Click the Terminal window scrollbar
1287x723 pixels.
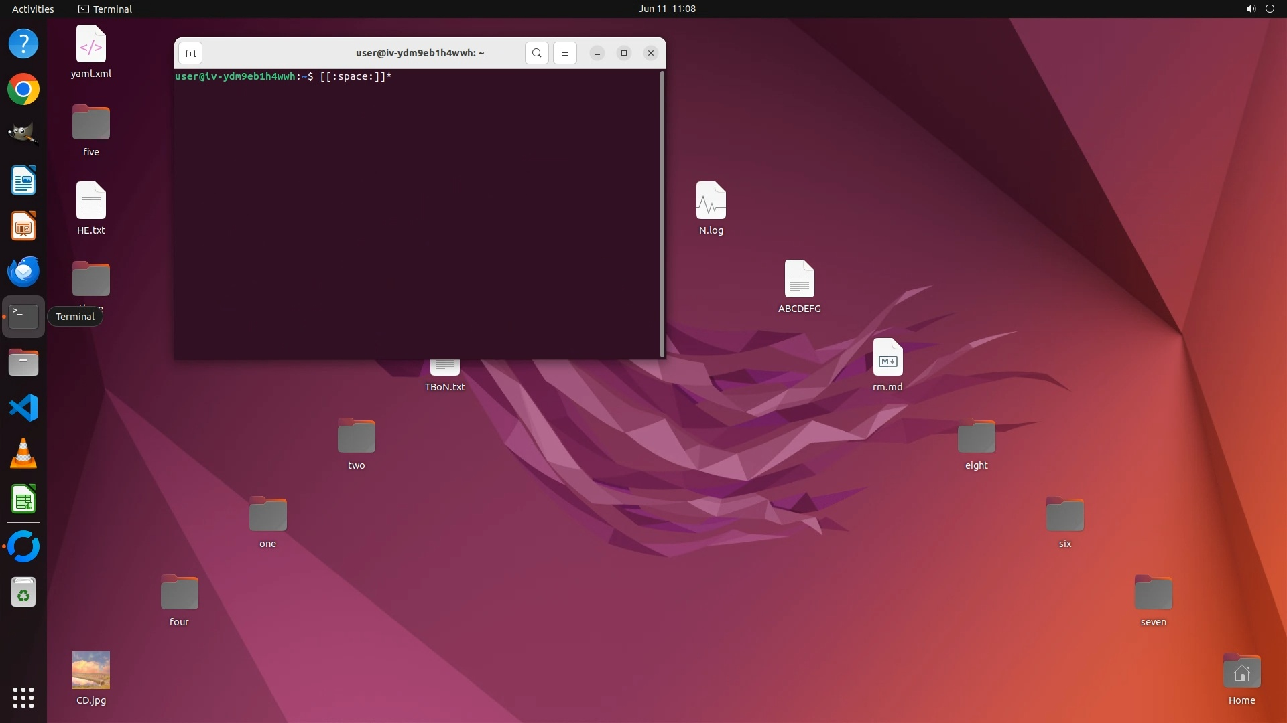(x=662, y=214)
